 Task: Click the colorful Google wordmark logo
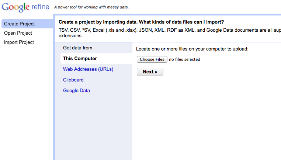[x=15, y=7]
